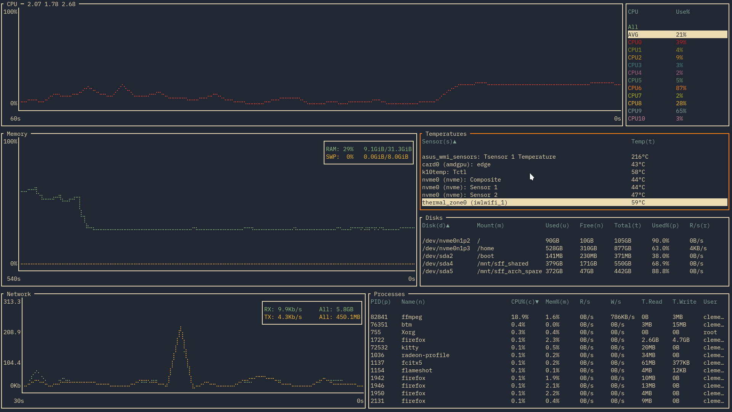Sort disks by Free(n) column header

(x=592, y=225)
